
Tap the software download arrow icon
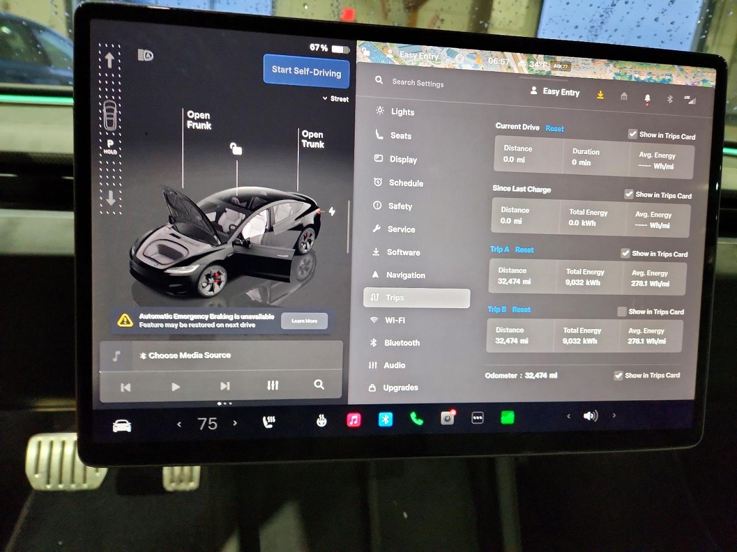600,95
